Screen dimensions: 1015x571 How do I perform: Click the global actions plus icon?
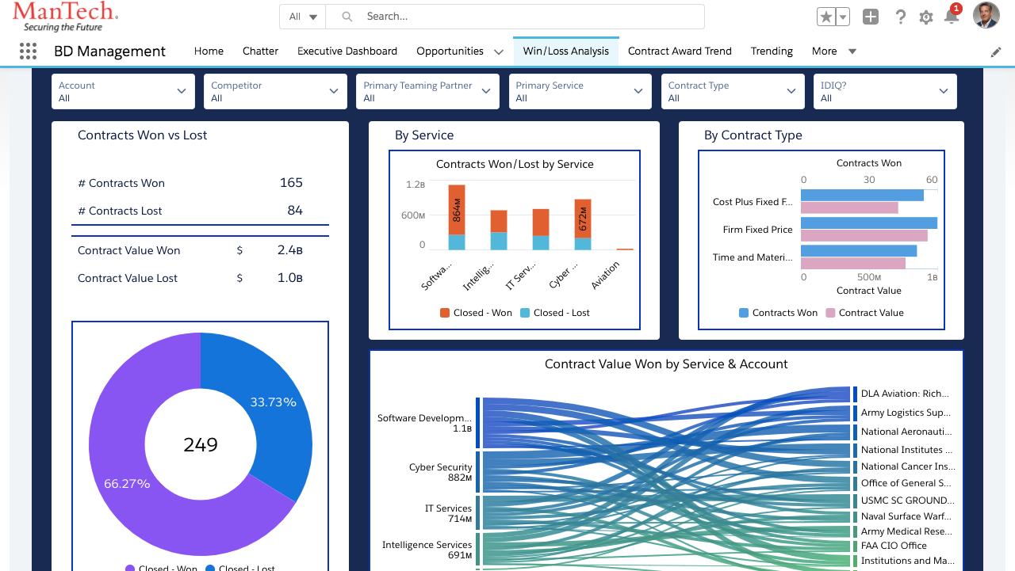pos(871,17)
